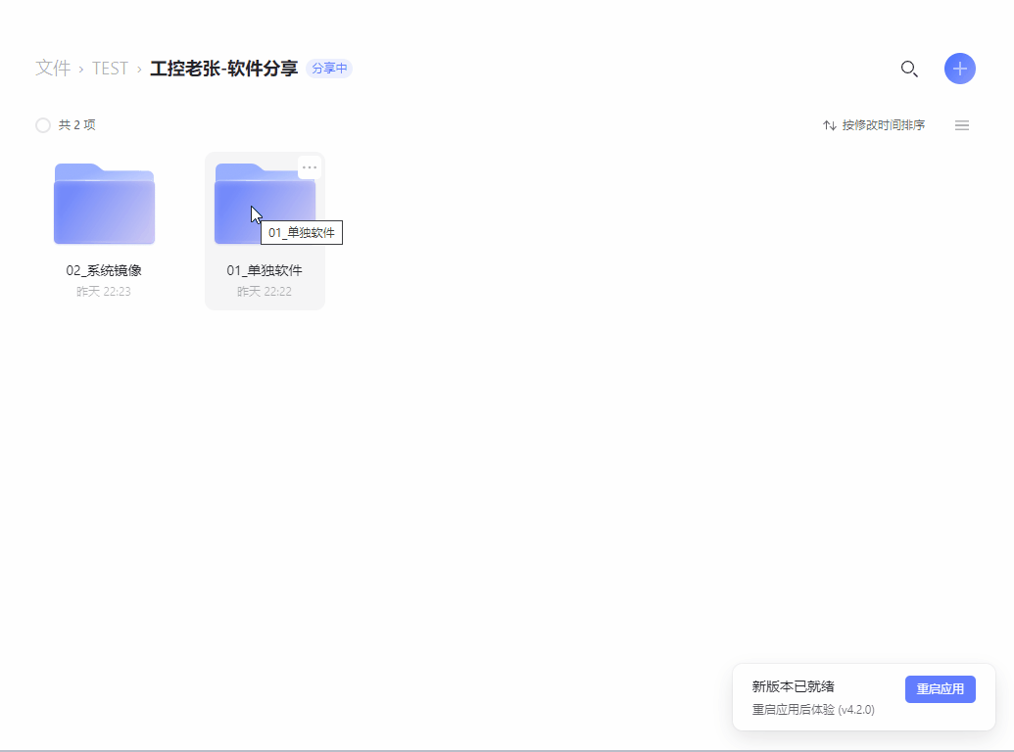Select the 02_系统镜像 name label
This screenshot has height=752, width=1014.
[x=104, y=270]
